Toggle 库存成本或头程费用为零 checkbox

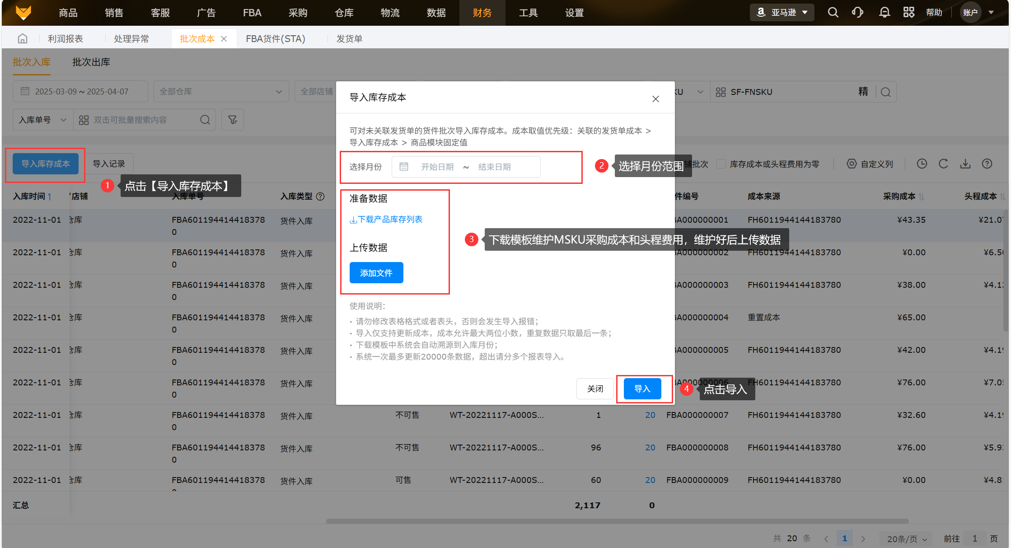coord(721,164)
